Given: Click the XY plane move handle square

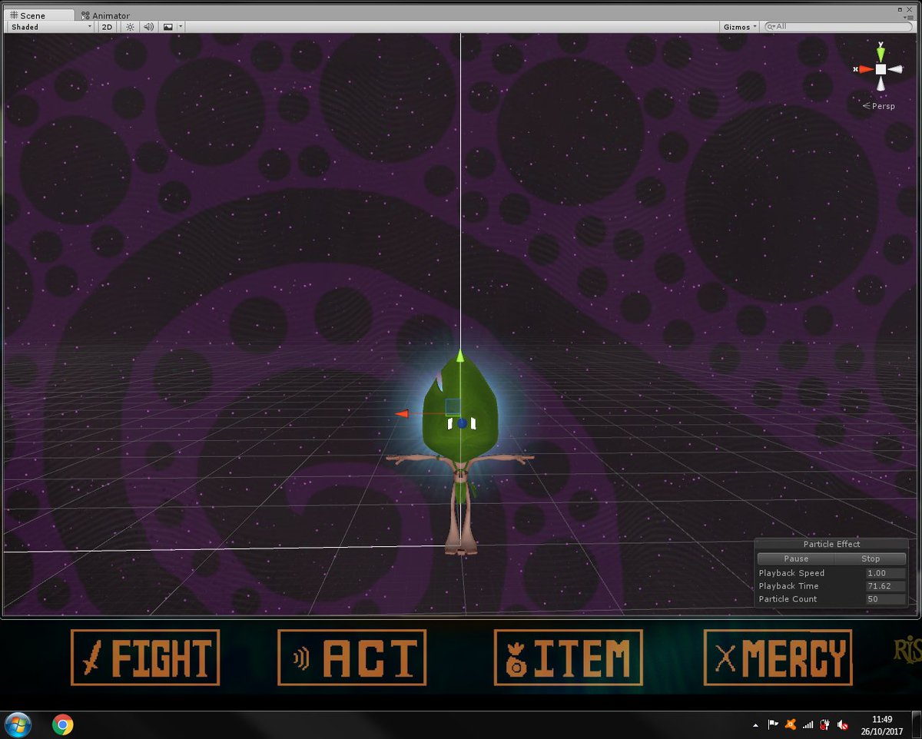Looking at the screenshot, I should tap(453, 406).
